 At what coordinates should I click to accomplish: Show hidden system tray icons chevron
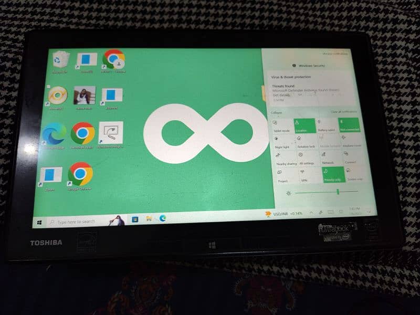(x=311, y=213)
